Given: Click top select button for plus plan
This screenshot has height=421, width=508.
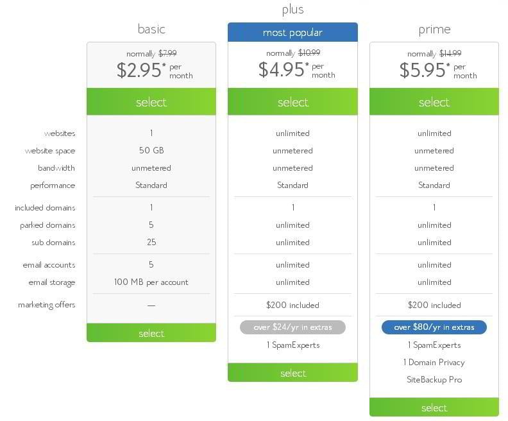Looking at the screenshot, I should click(292, 102).
